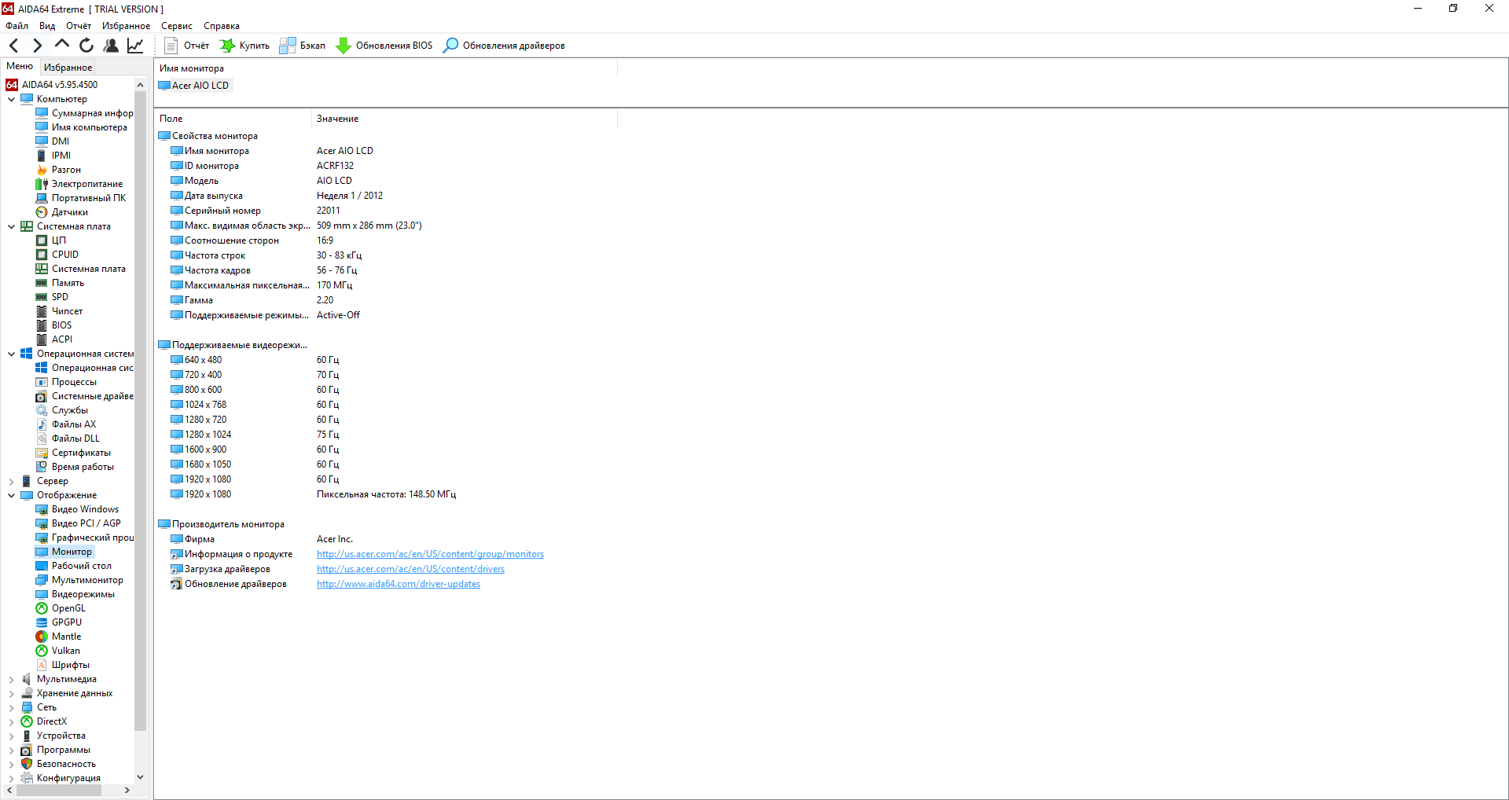Click the Поле column header
1509x800 pixels.
pyautogui.click(x=233, y=119)
